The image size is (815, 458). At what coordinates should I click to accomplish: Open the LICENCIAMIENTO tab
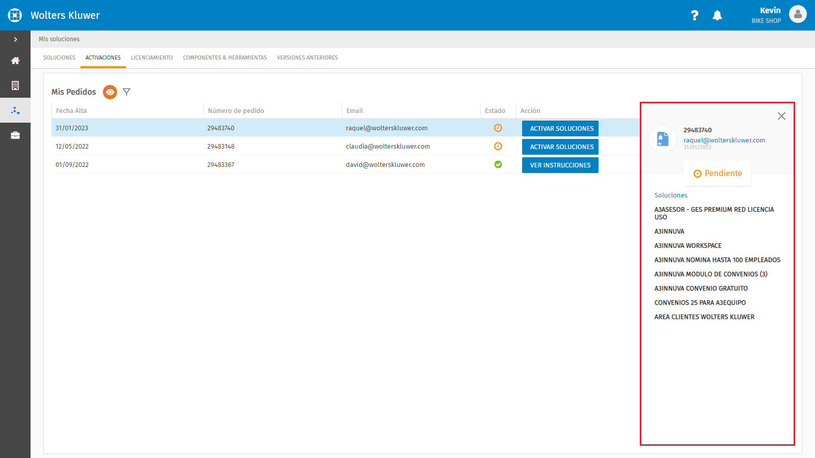[x=152, y=58]
